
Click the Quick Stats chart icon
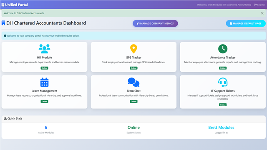[x=5, y=118]
